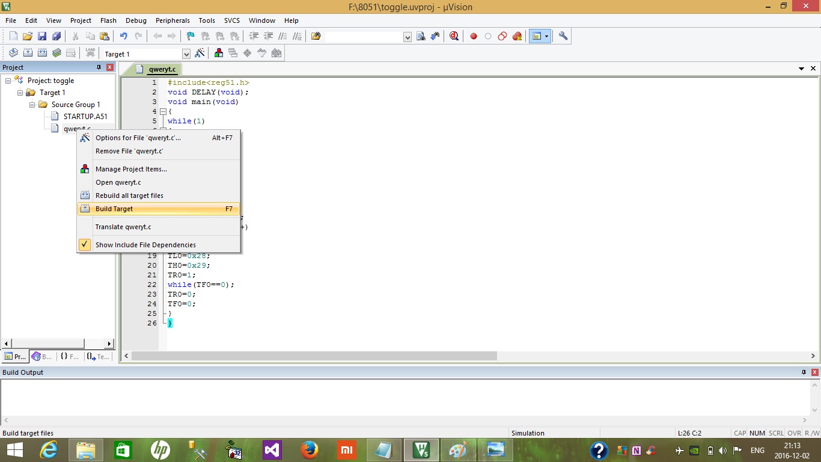821x462 pixels.
Task: Toggle the Build Output auto-hide pin
Action: click(x=804, y=372)
